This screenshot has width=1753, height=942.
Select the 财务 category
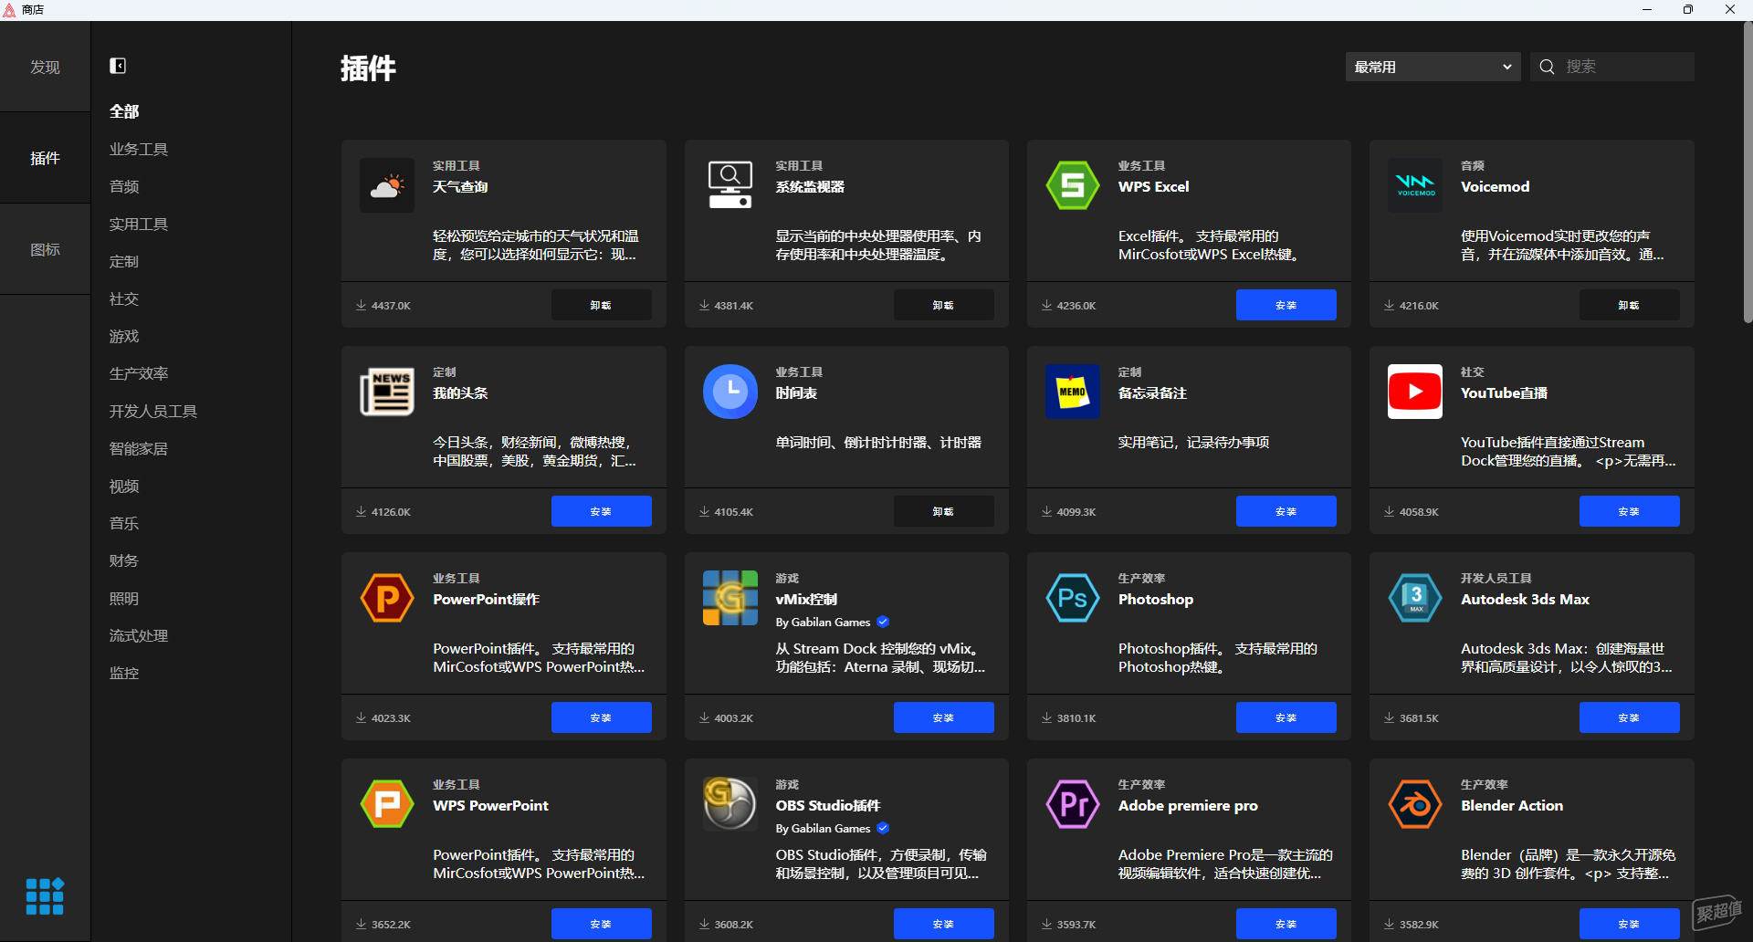(124, 560)
